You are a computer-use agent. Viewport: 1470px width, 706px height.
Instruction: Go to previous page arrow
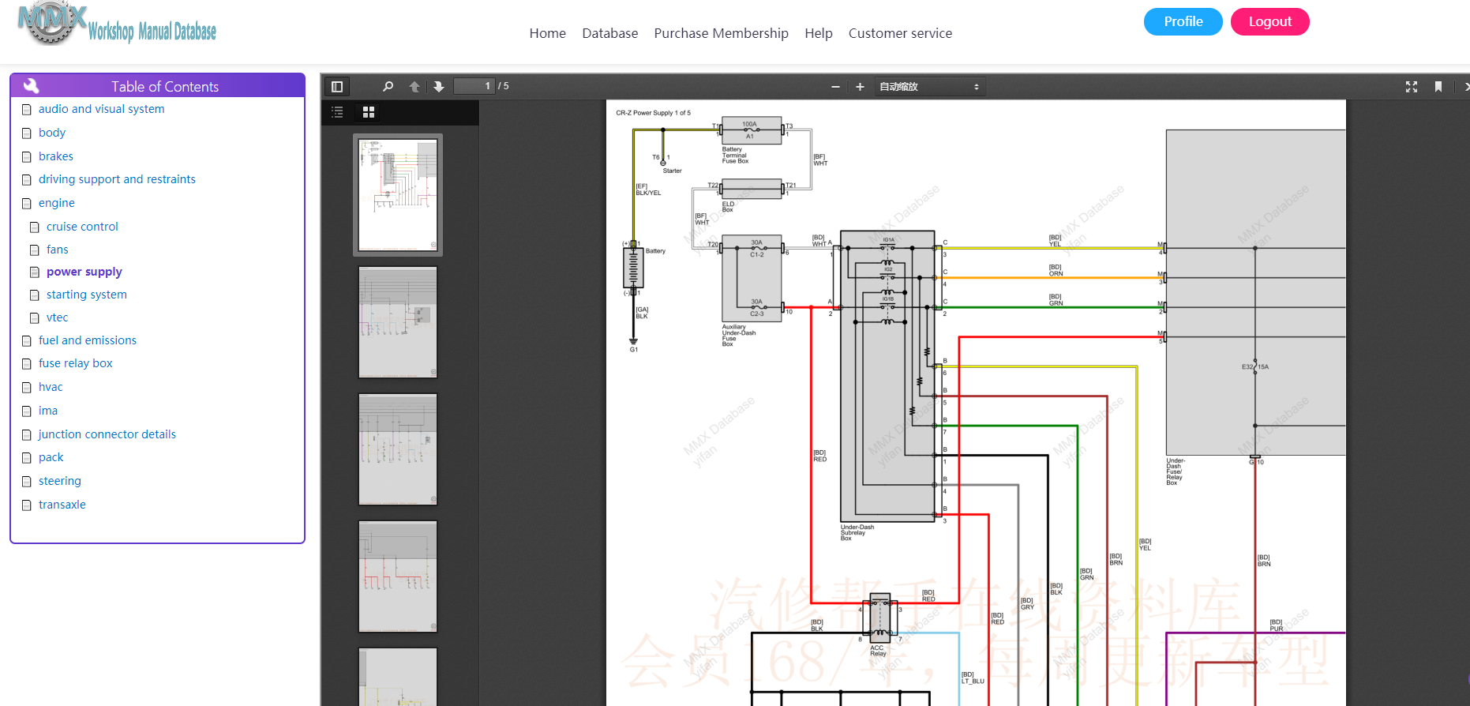pos(414,87)
